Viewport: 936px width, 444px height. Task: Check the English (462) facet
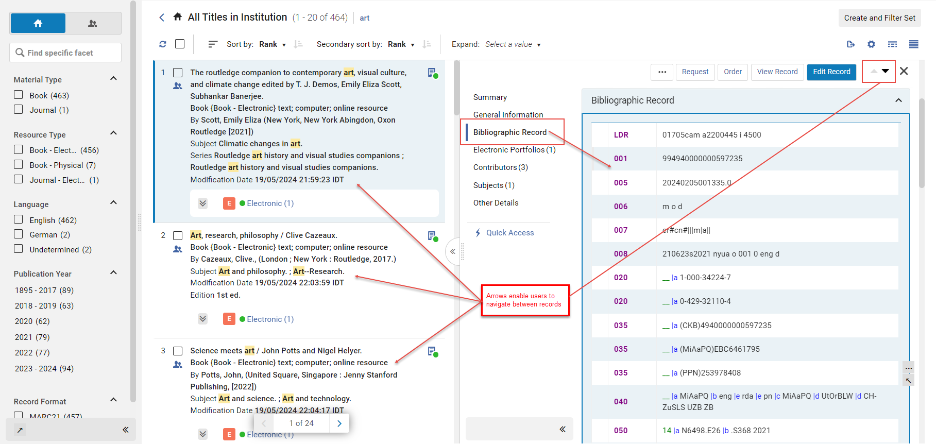pyautogui.click(x=19, y=219)
